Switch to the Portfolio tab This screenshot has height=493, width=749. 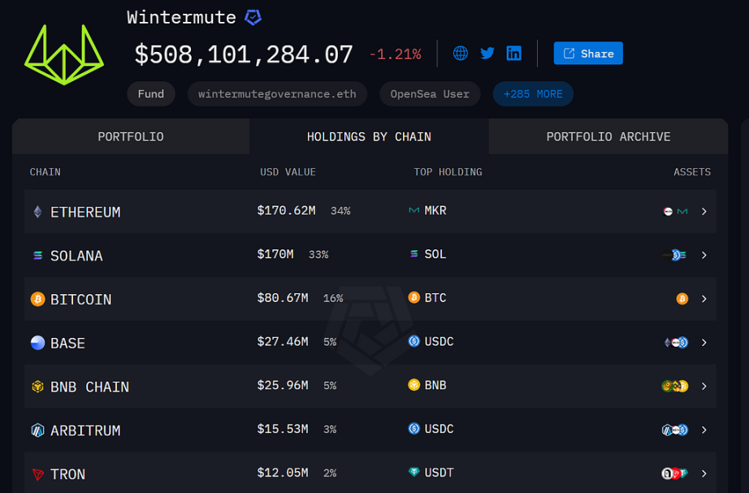131,136
